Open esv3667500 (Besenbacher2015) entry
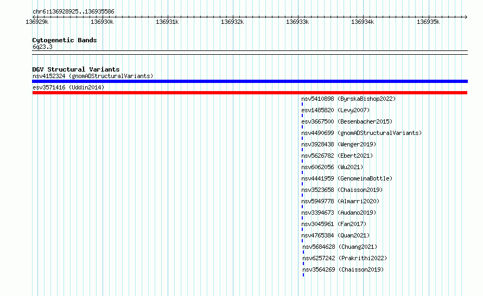The width and height of the screenshot is (483, 296). coord(347,121)
